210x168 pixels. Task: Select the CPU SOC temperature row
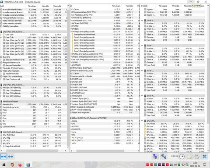[x=33, y=140]
